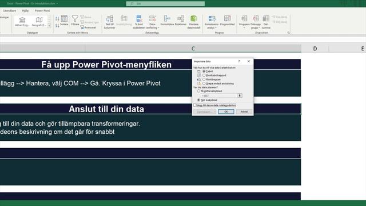
Task: Sort ascending A to Z
Action: tap(57, 19)
